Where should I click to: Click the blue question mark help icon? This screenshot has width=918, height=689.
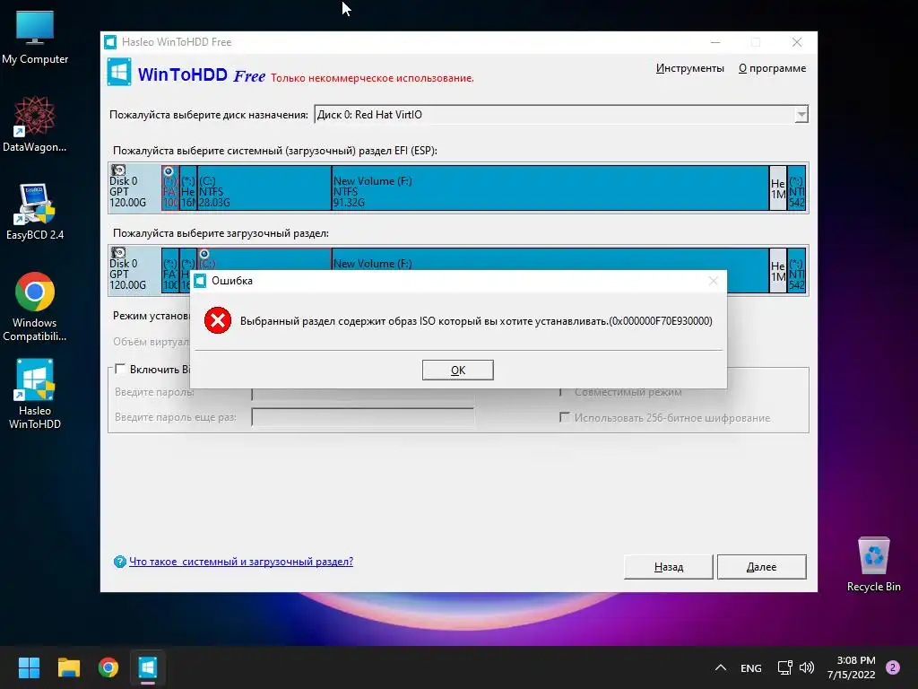119,562
